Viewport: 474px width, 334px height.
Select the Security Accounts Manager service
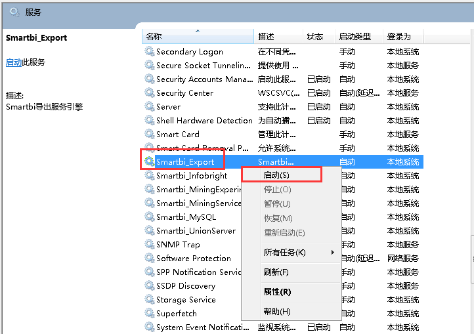[x=205, y=79]
